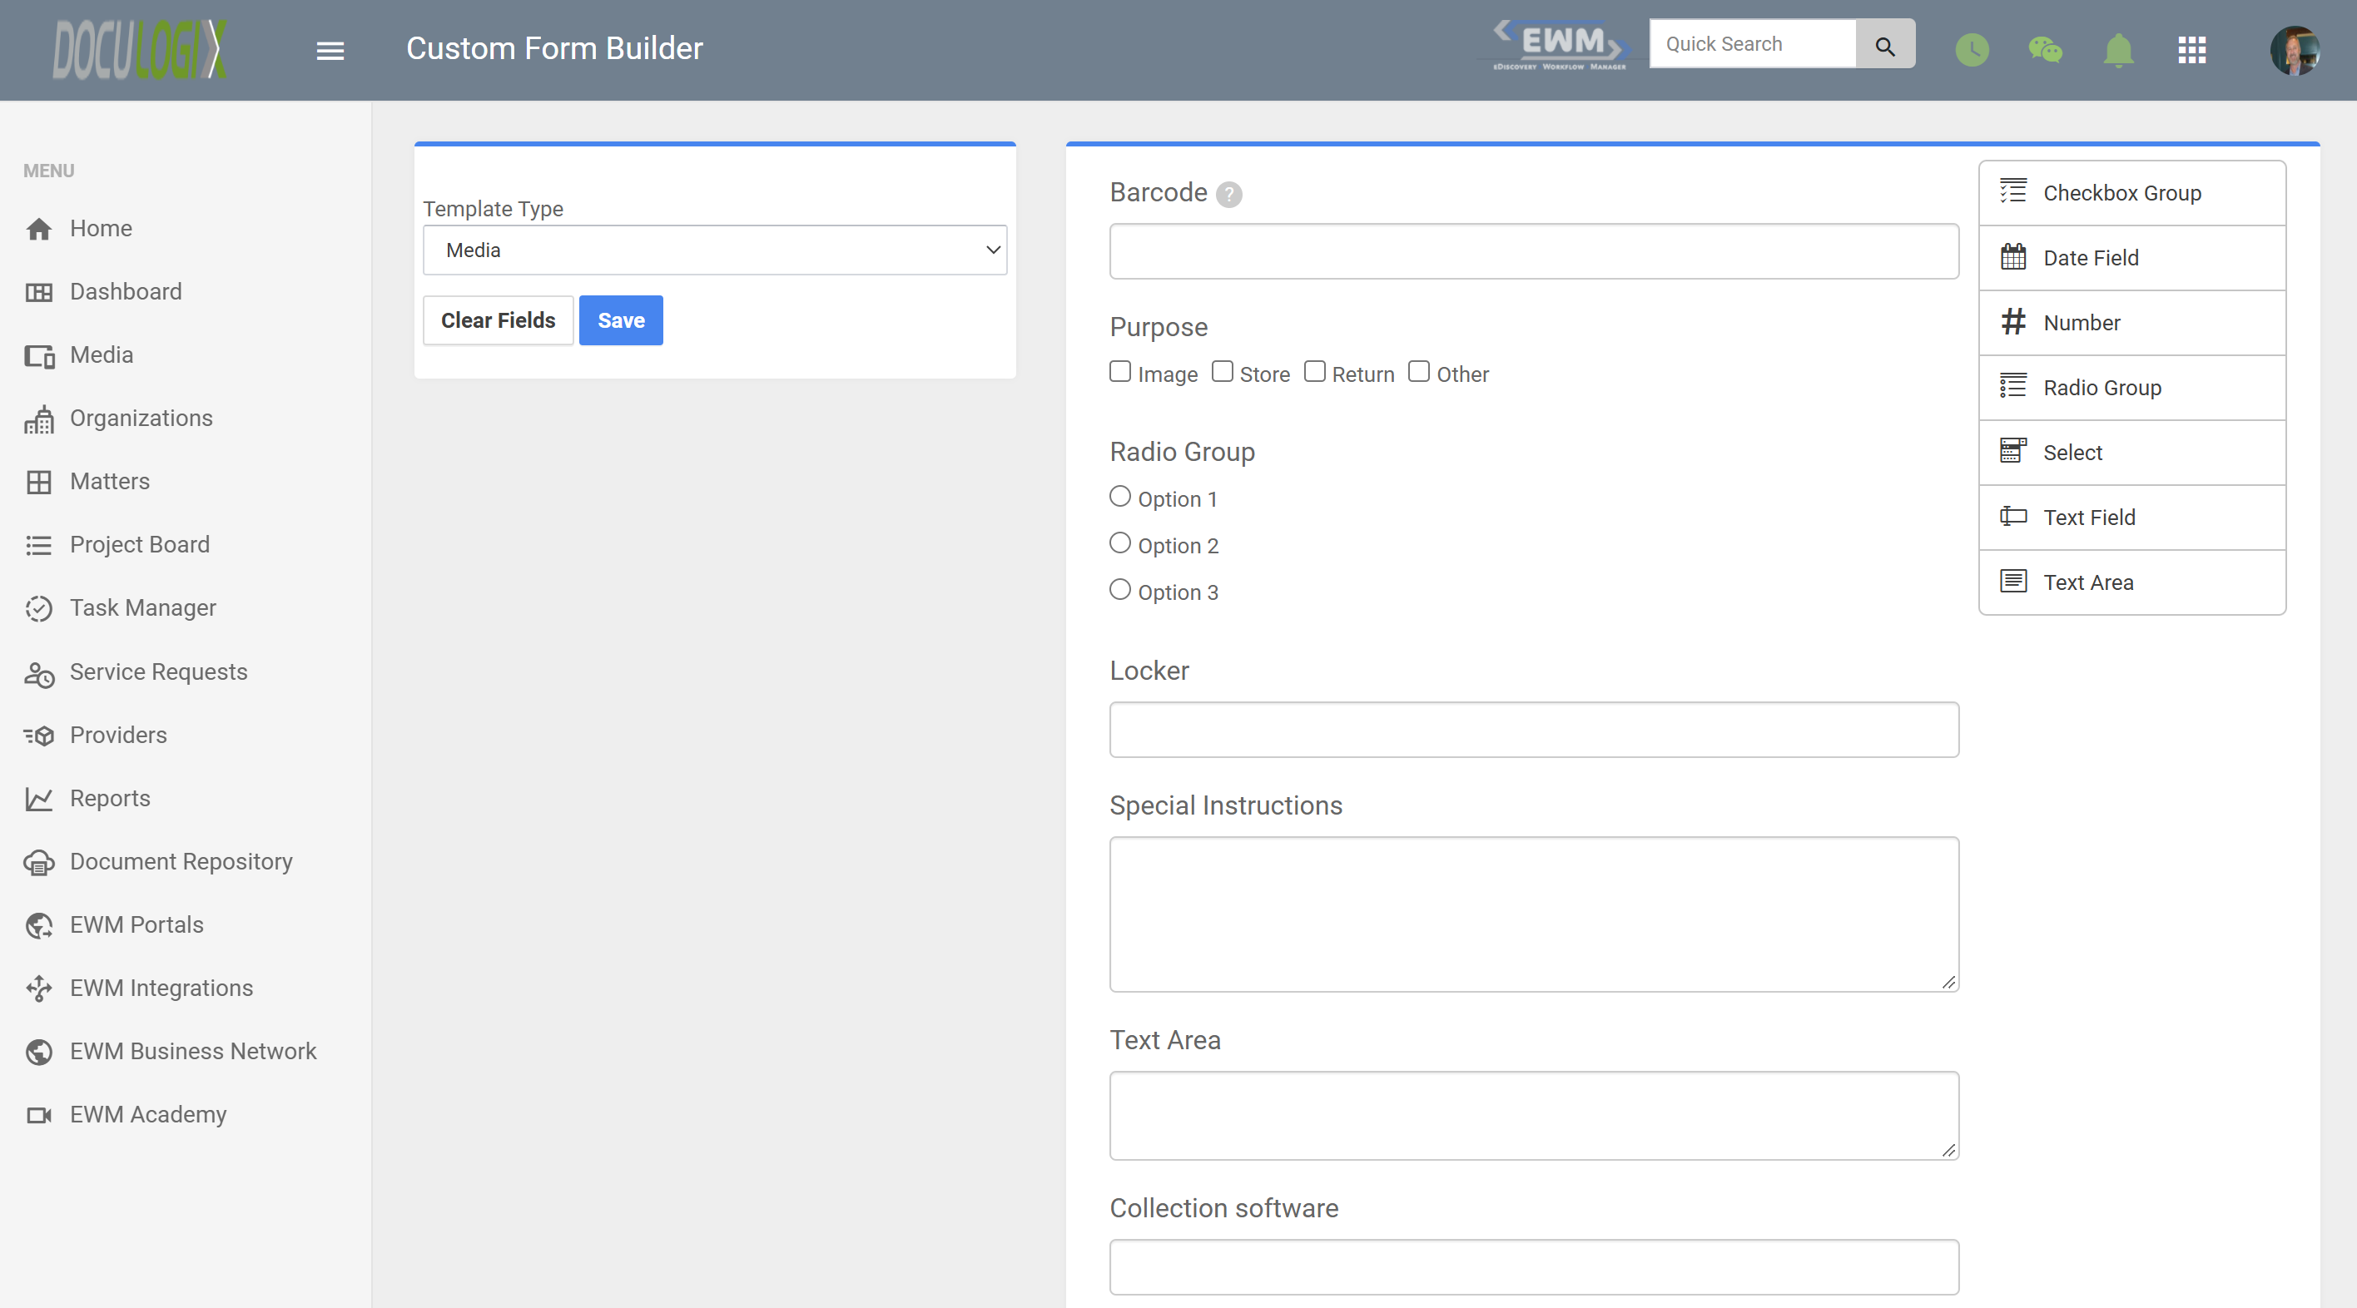This screenshot has height=1308, width=2357.
Task: Click into the Special Instructions textarea
Action: pyautogui.click(x=1535, y=914)
